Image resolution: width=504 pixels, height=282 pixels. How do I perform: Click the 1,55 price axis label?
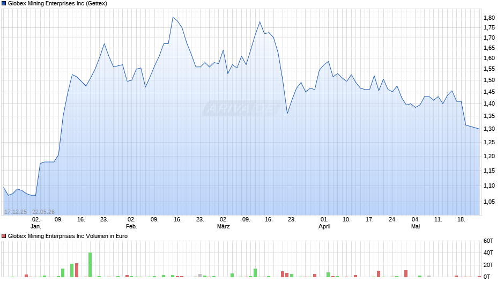[x=489, y=69]
